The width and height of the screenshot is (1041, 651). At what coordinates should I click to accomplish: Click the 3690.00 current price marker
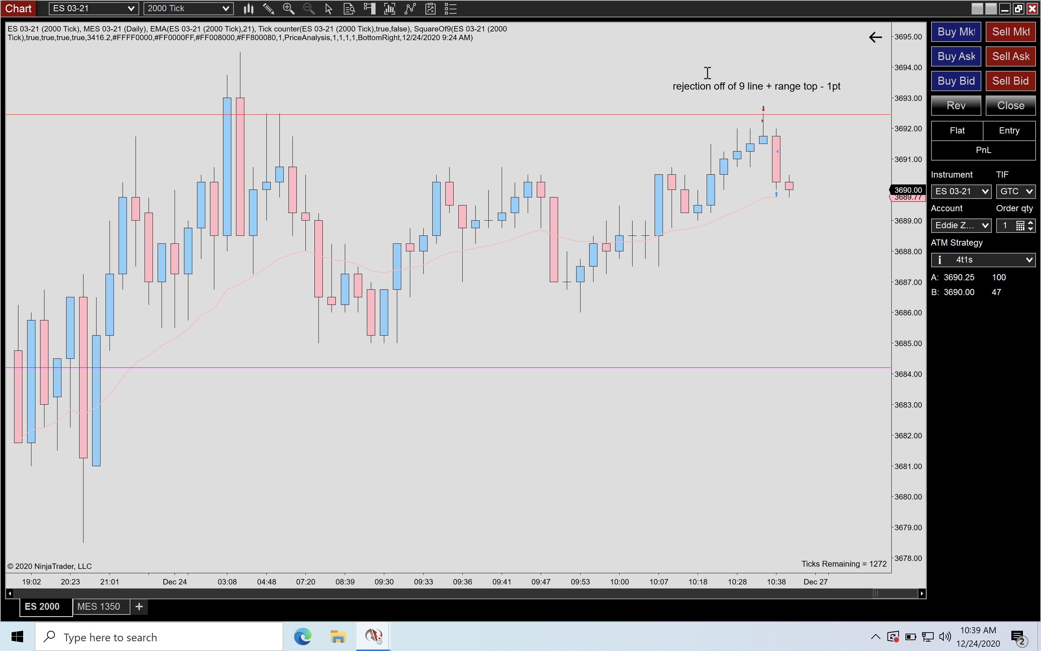[x=908, y=190]
